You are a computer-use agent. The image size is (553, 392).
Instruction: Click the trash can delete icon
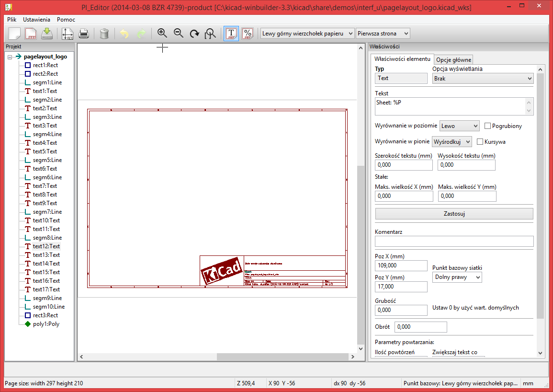pyautogui.click(x=104, y=34)
